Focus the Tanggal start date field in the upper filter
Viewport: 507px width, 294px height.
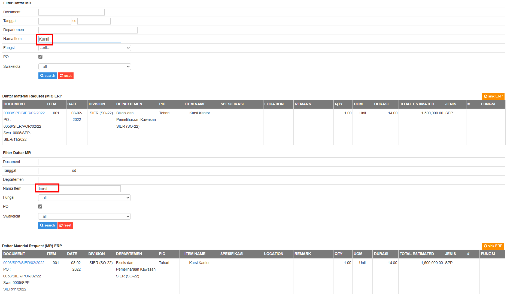click(x=55, y=21)
